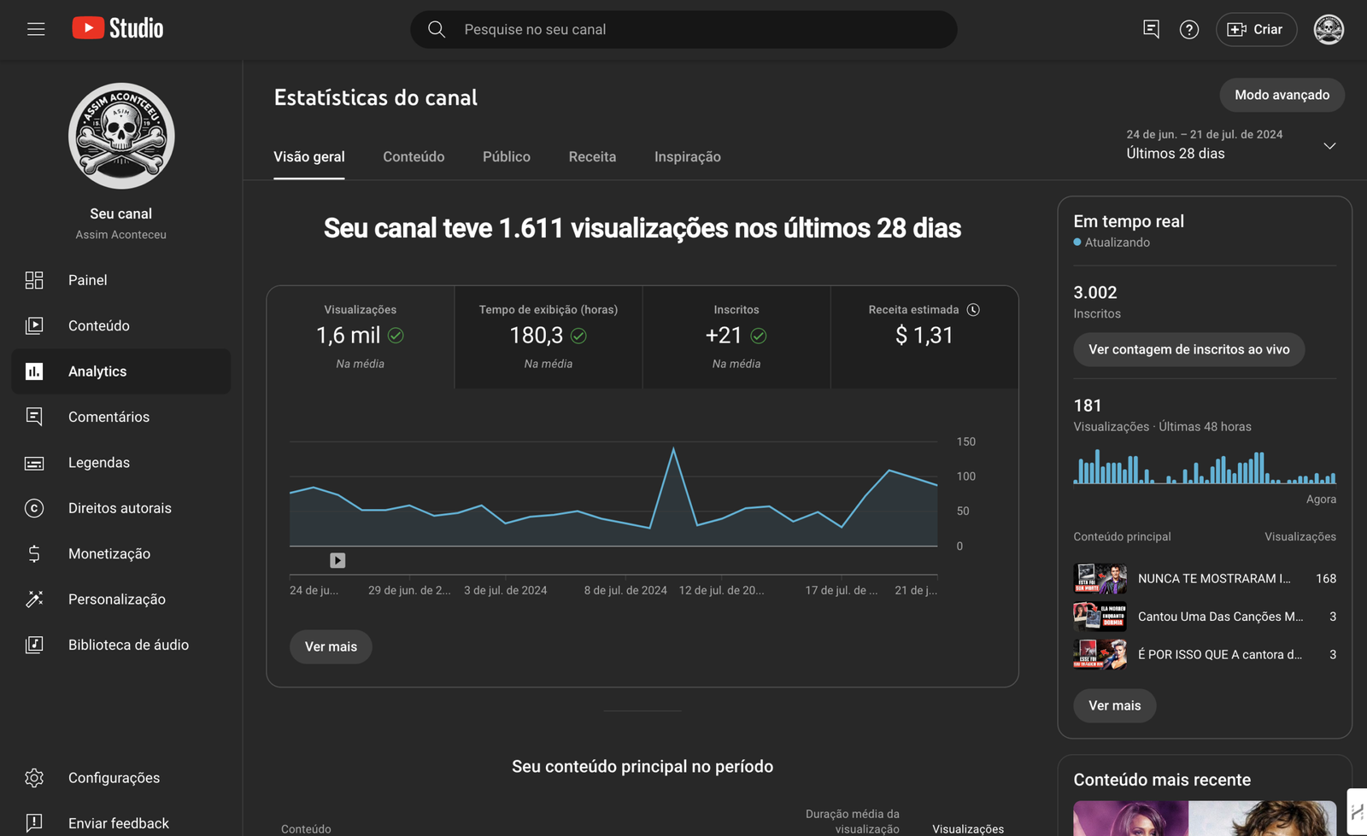The image size is (1367, 836).
Task: Expand the Últimos 28 dias date range
Action: coord(1230,145)
